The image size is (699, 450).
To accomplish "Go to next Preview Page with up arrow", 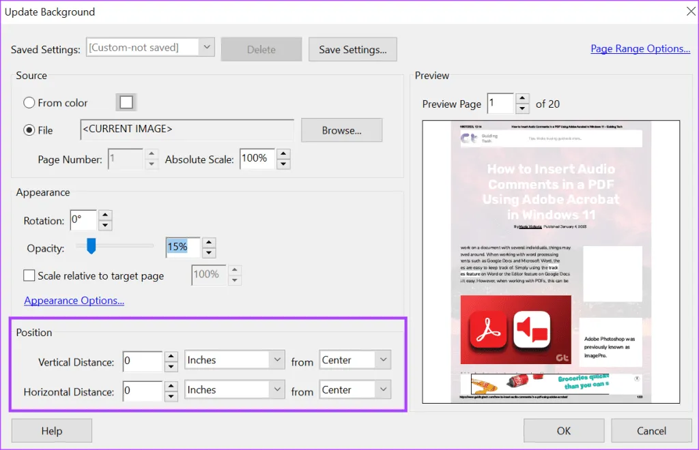I will coord(522,99).
